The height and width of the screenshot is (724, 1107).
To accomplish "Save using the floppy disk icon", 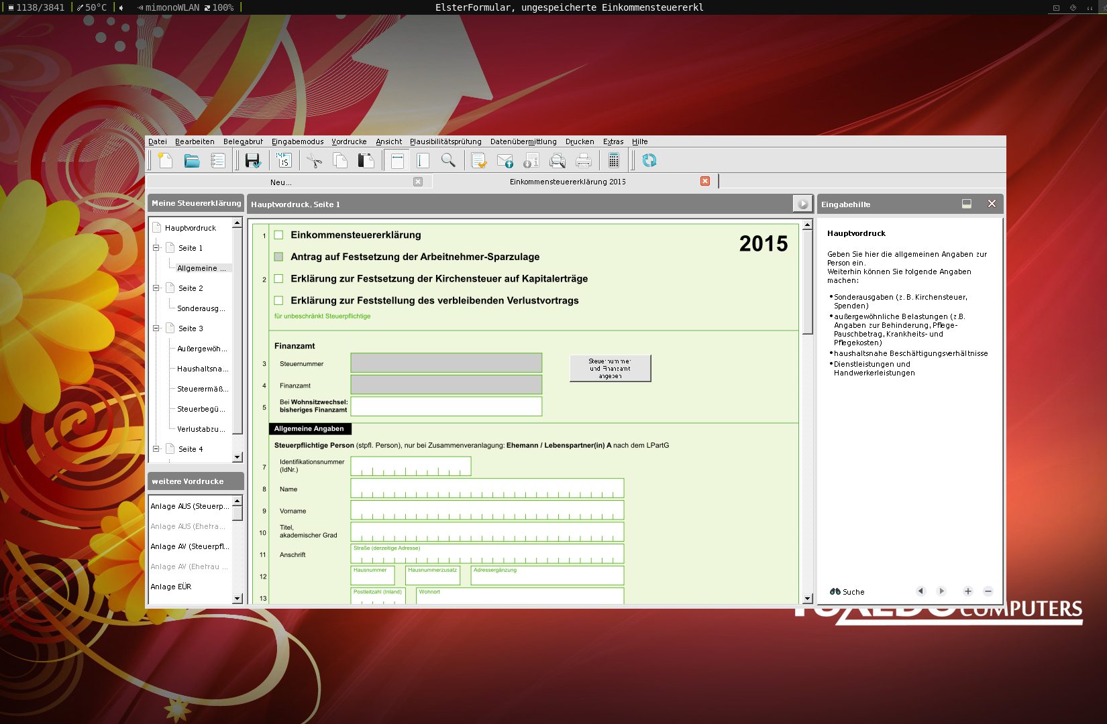I will [252, 160].
